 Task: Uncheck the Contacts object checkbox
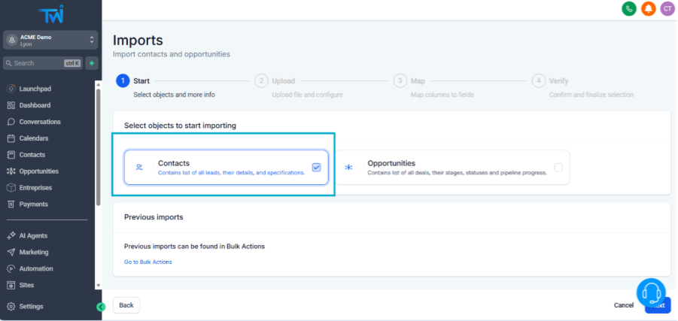(x=316, y=168)
